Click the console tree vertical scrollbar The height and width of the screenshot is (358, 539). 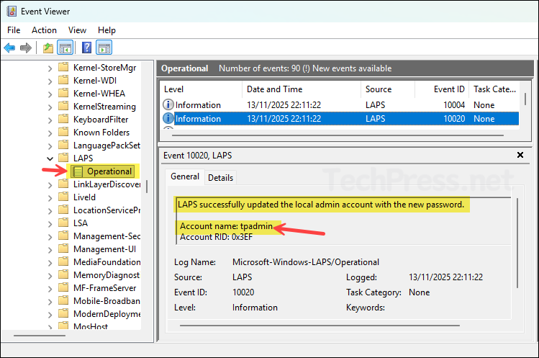[147, 186]
